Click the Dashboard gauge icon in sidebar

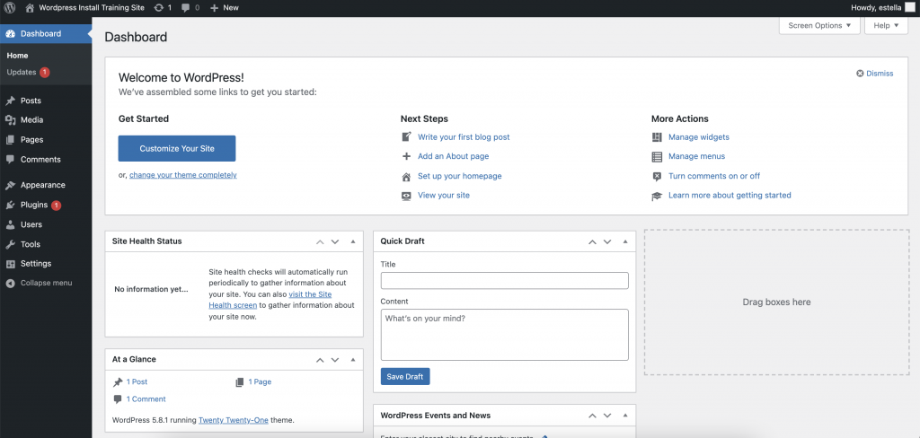coord(10,33)
